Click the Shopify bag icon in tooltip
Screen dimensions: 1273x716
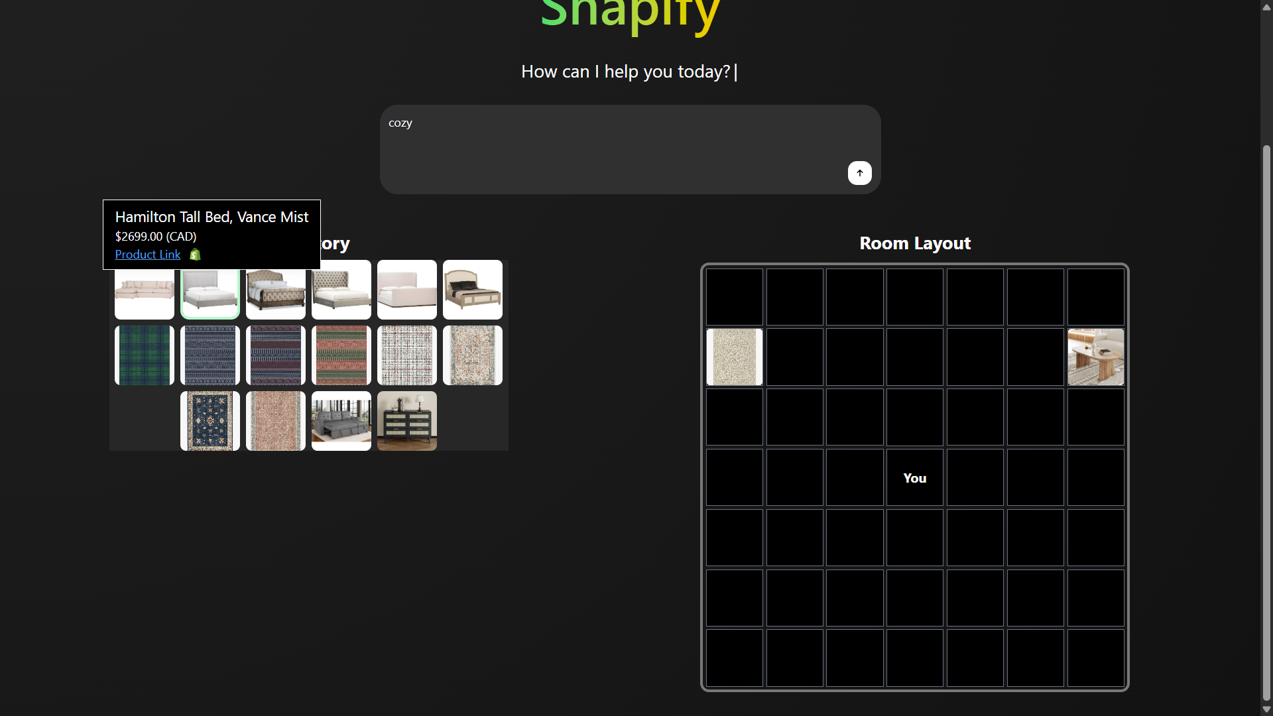coord(195,255)
